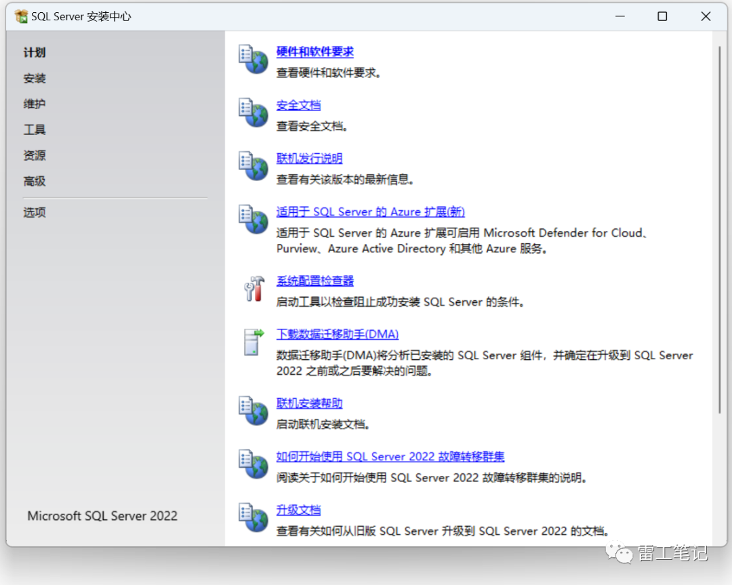Switch to the 维护 category
The width and height of the screenshot is (732, 585).
coord(35,104)
